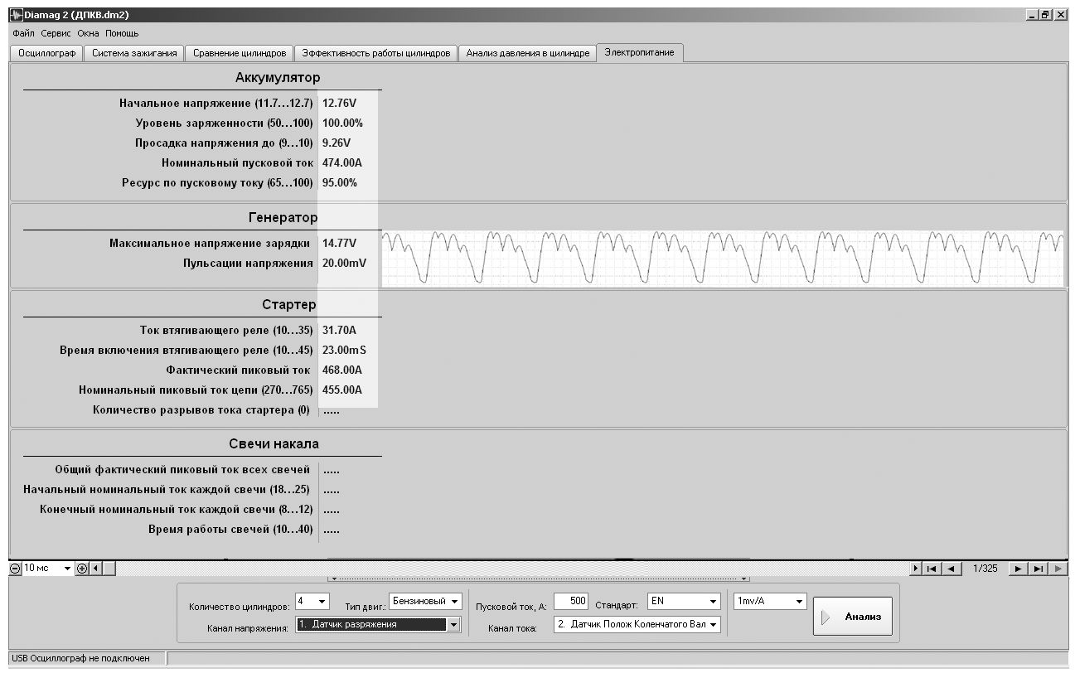The height and width of the screenshot is (673, 1075).
Task: Open the Помощь menu
Action: [122, 33]
